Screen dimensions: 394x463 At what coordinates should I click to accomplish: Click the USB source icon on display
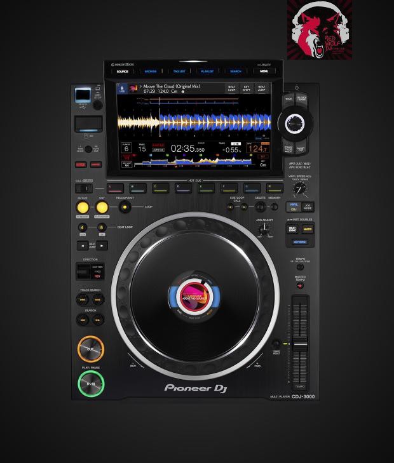coord(122,88)
